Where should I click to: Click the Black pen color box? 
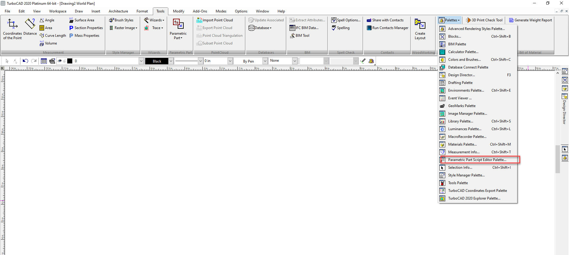point(157,61)
